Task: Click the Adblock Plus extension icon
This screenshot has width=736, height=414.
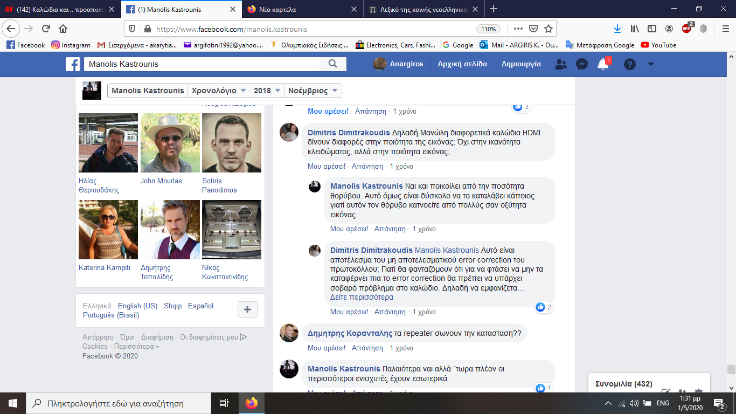Action: point(686,29)
